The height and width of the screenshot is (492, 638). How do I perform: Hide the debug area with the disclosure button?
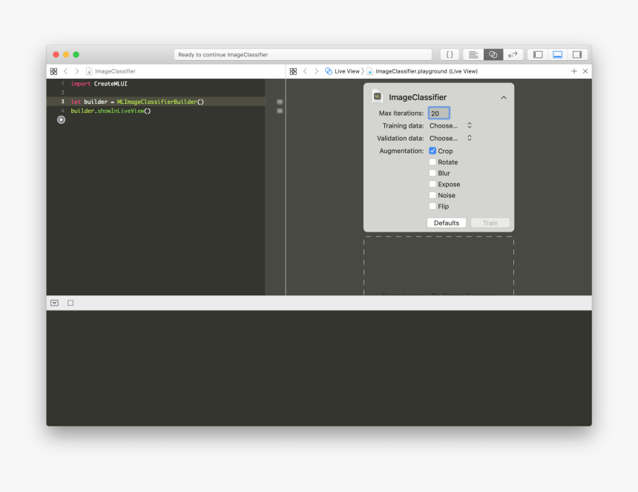coord(54,303)
